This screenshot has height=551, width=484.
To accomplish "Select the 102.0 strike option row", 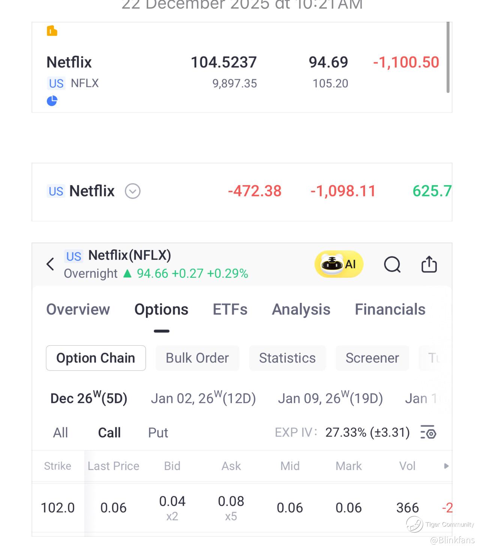I will tap(242, 508).
